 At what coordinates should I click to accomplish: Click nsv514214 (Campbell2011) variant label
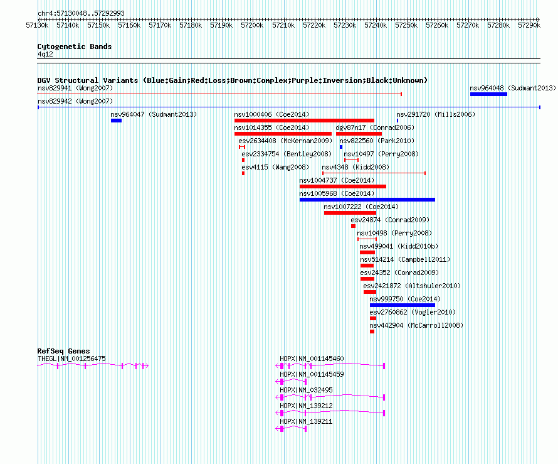[x=404, y=259]
